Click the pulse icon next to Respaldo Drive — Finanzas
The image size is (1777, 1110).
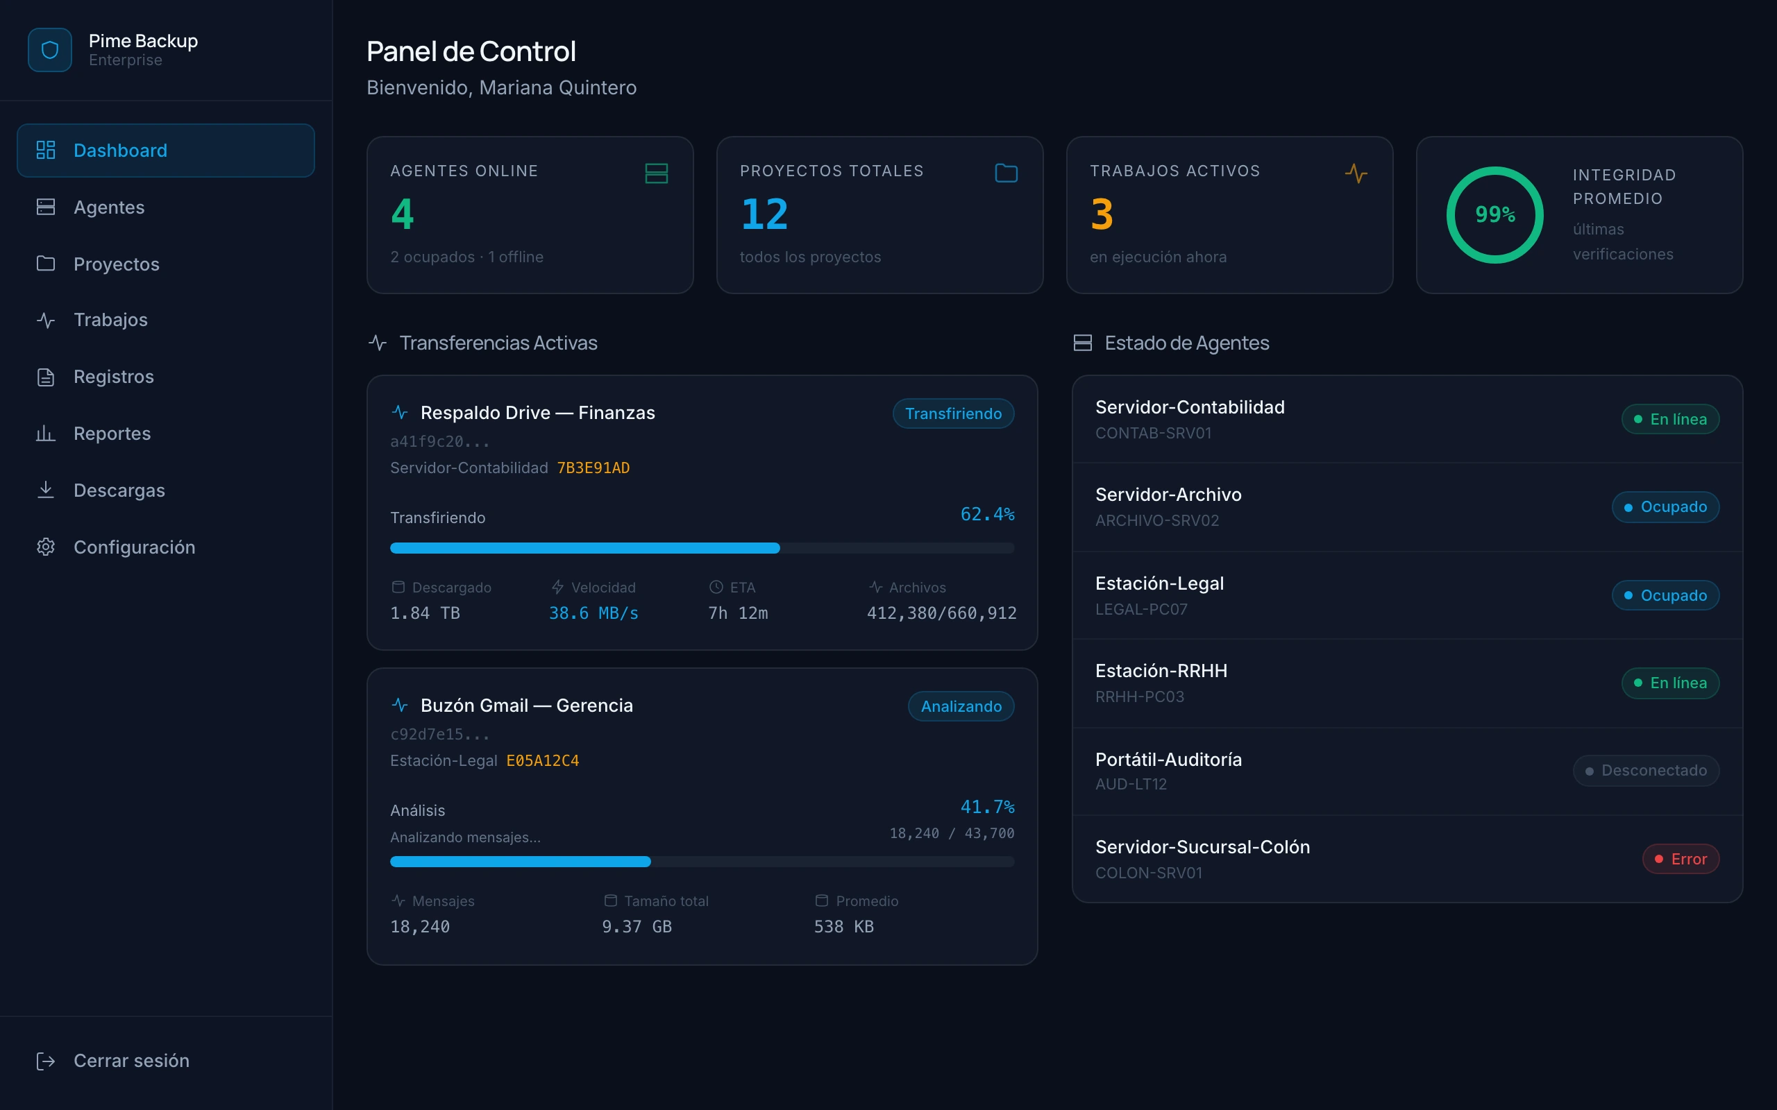[399, 413]
